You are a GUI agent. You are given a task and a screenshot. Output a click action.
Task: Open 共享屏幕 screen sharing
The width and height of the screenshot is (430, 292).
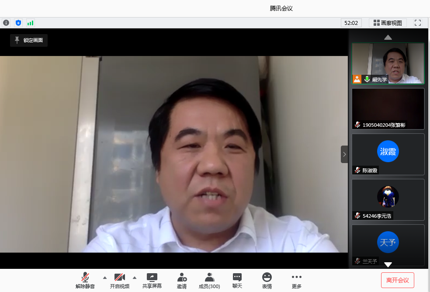point(152,280)
